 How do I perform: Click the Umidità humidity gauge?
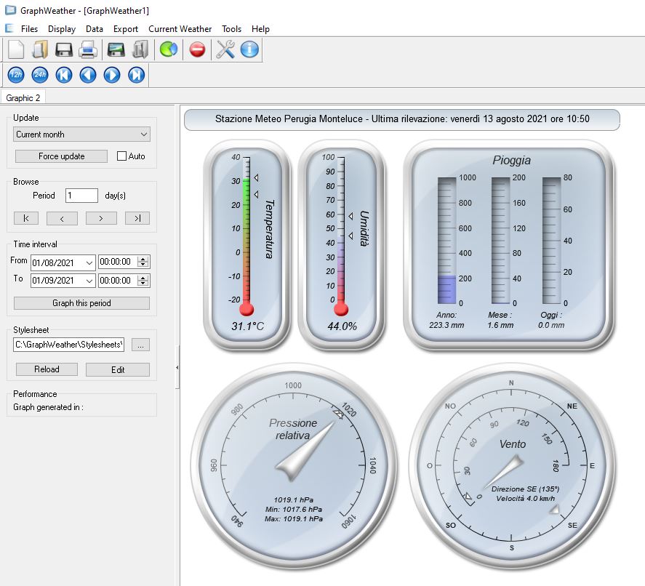[341, 245]
